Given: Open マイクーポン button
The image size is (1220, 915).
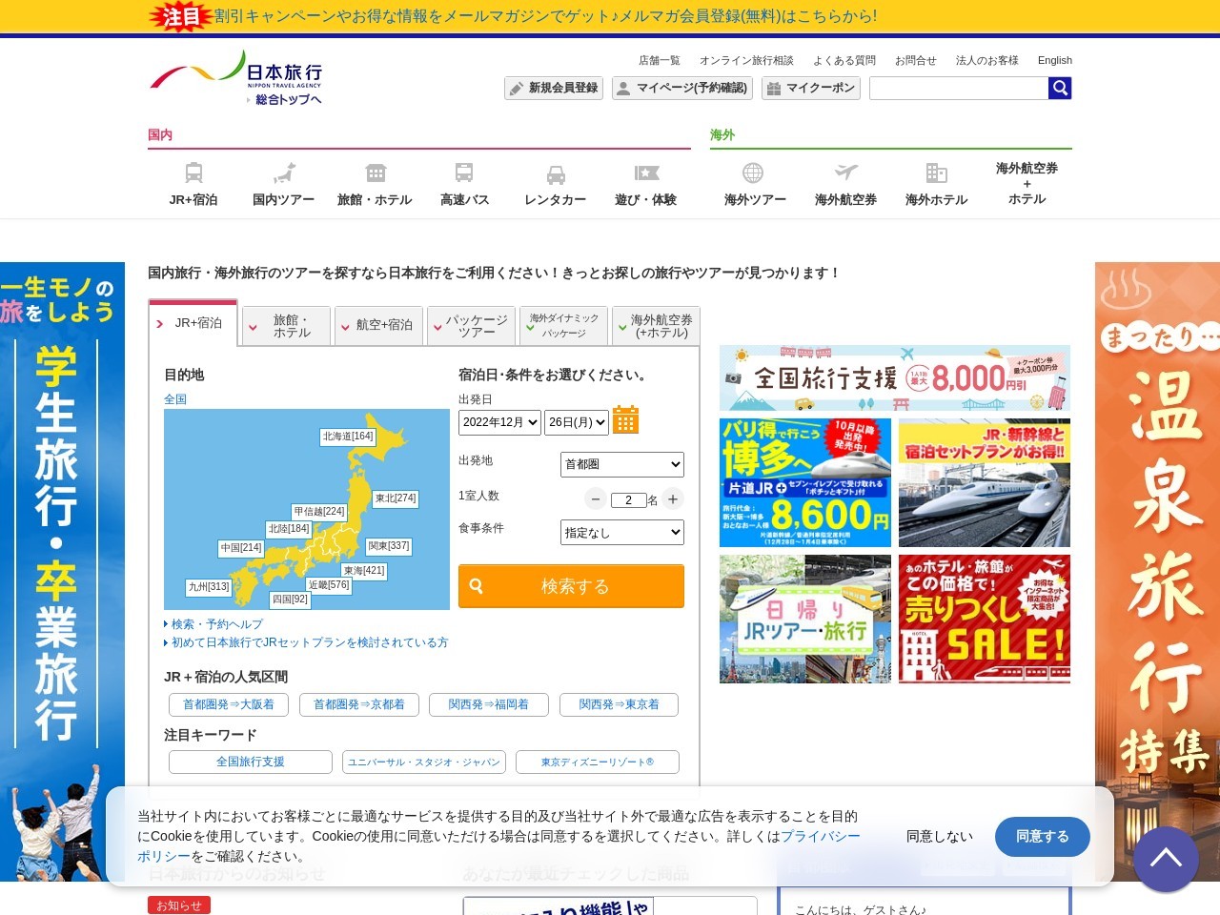Looking at the screenshot, I should point(811,89).
